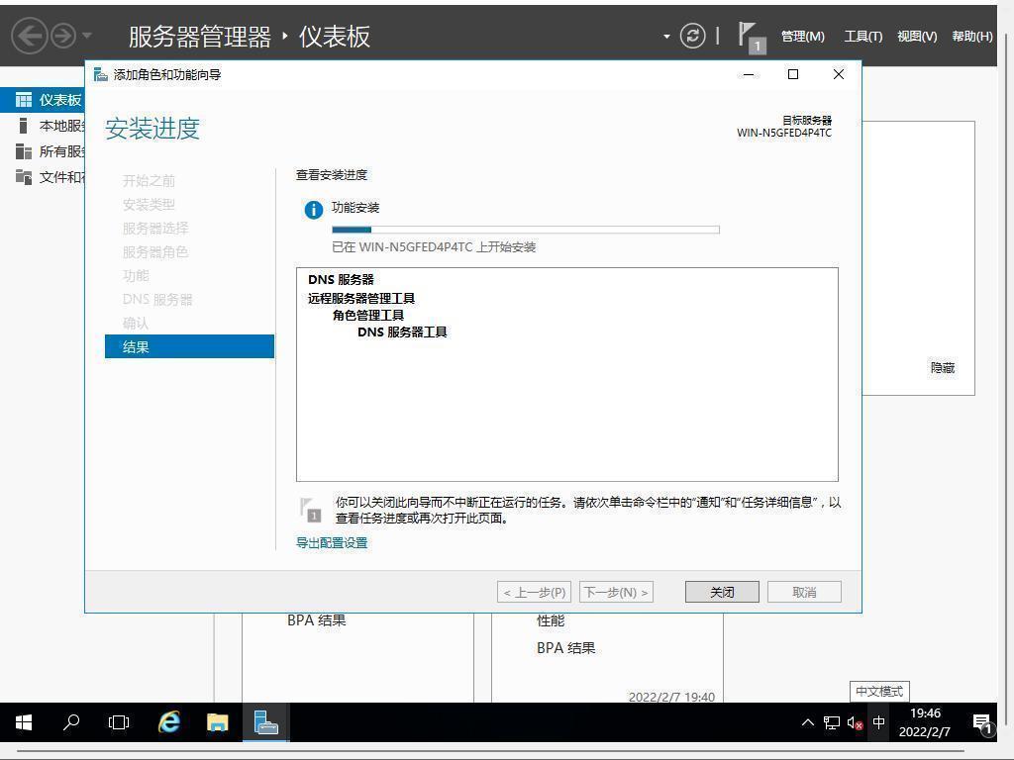The height and width of the screenshot is (760, 1014).
Task: Click 性能 in the dashboard tile
Action: pos(551,620)
